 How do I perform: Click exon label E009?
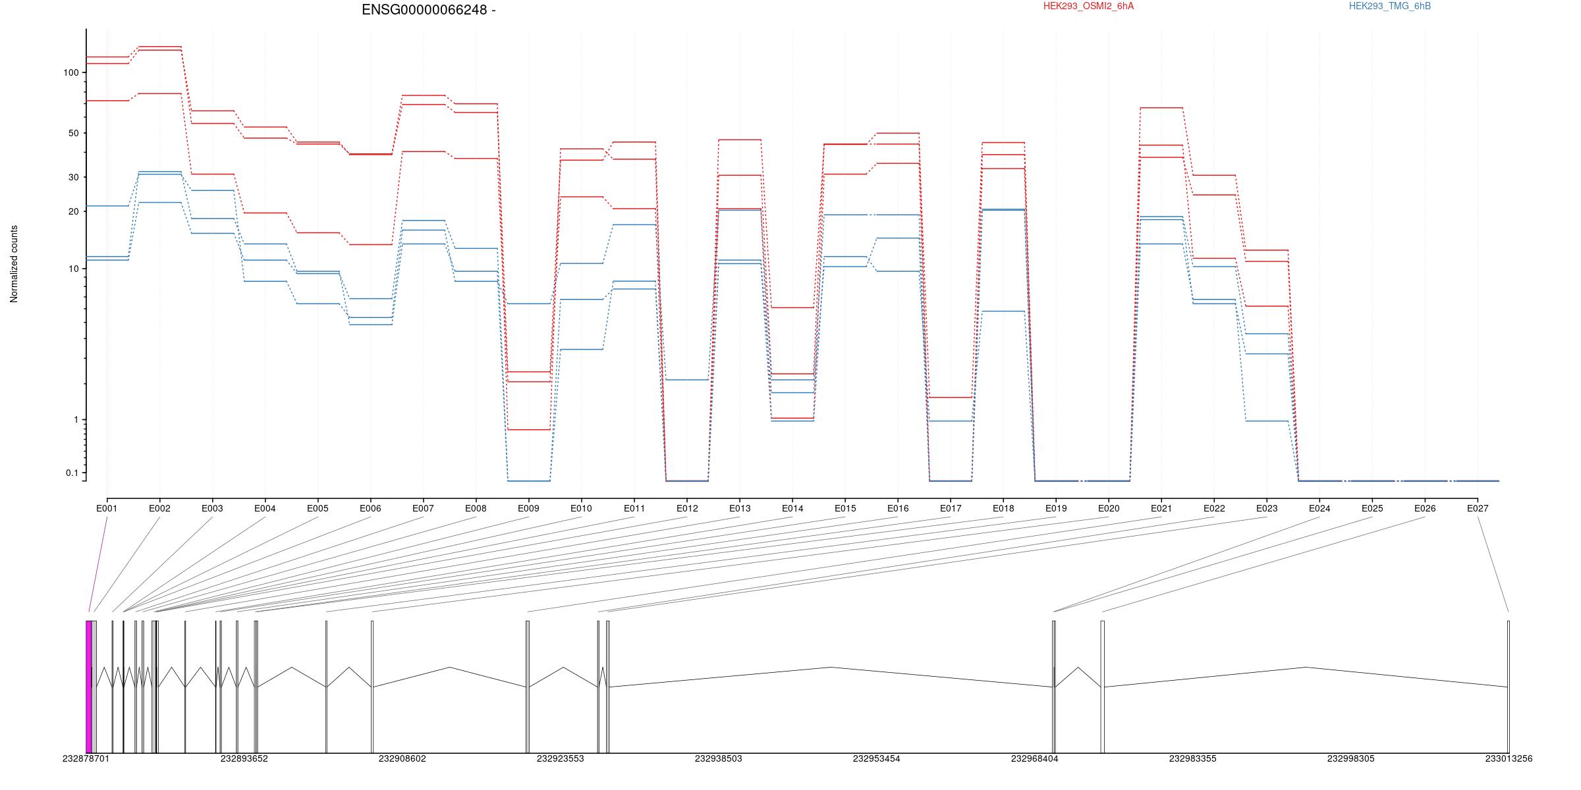528,508
